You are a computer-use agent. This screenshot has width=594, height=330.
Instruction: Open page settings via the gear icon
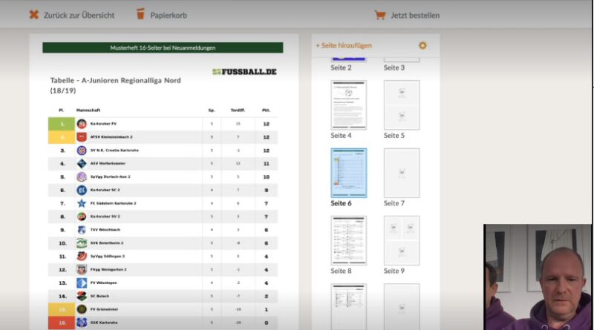(x=422, y=46)
